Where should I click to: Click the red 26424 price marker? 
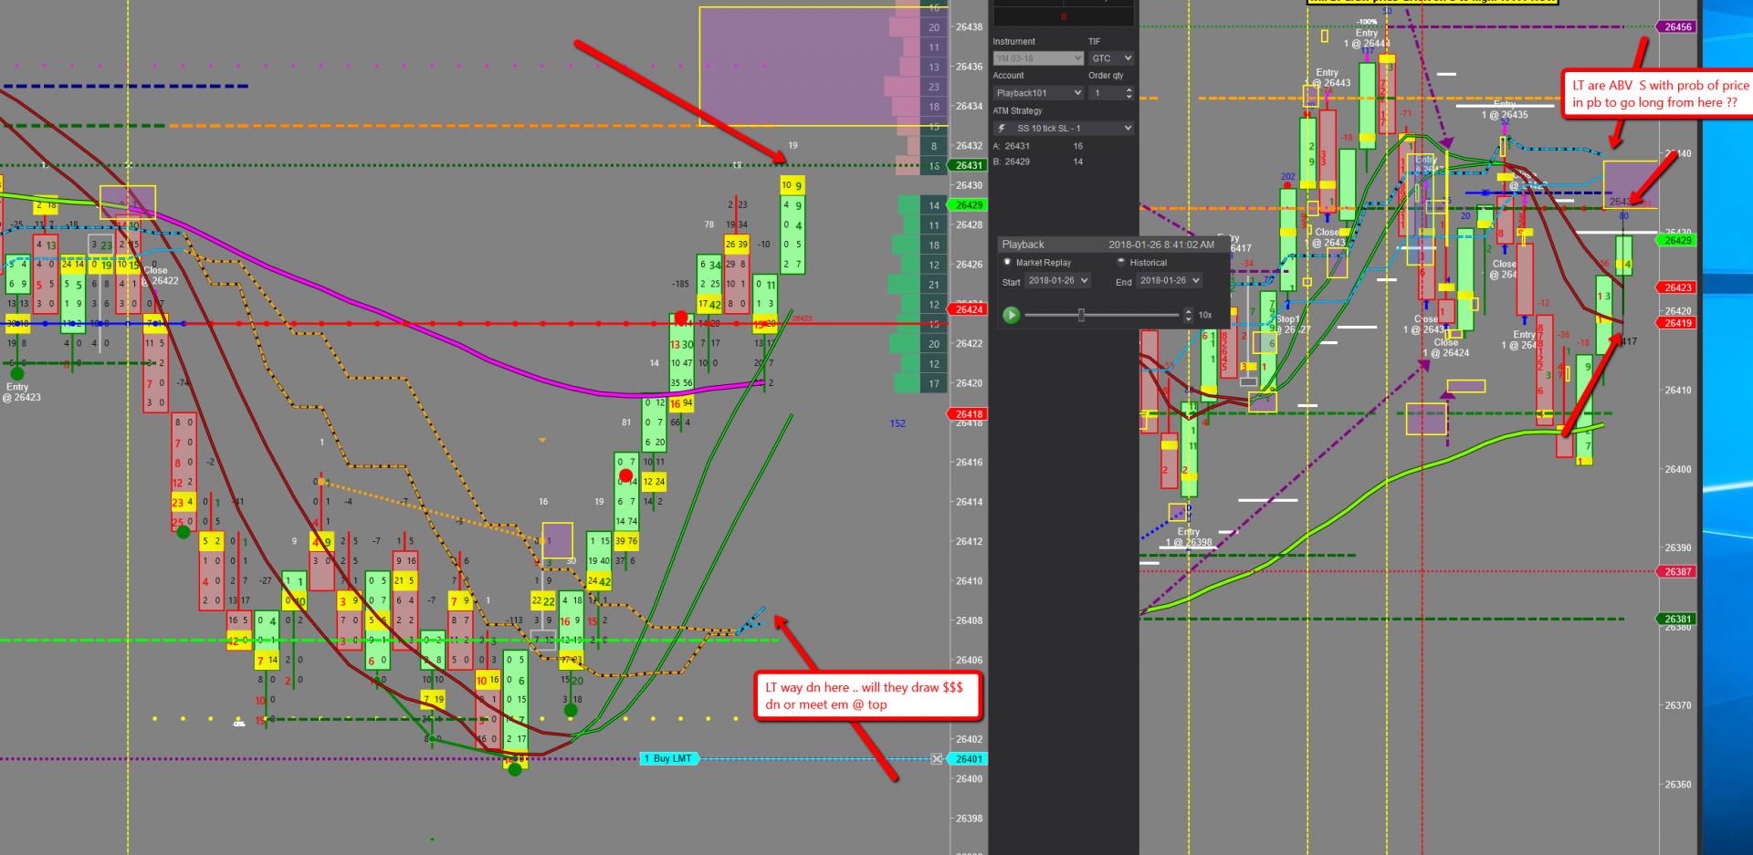point(969,309)
